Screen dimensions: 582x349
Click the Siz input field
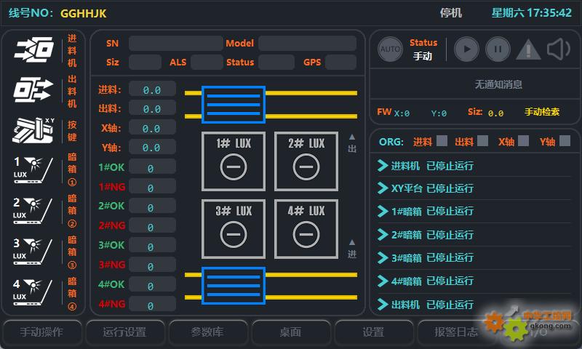145,62
